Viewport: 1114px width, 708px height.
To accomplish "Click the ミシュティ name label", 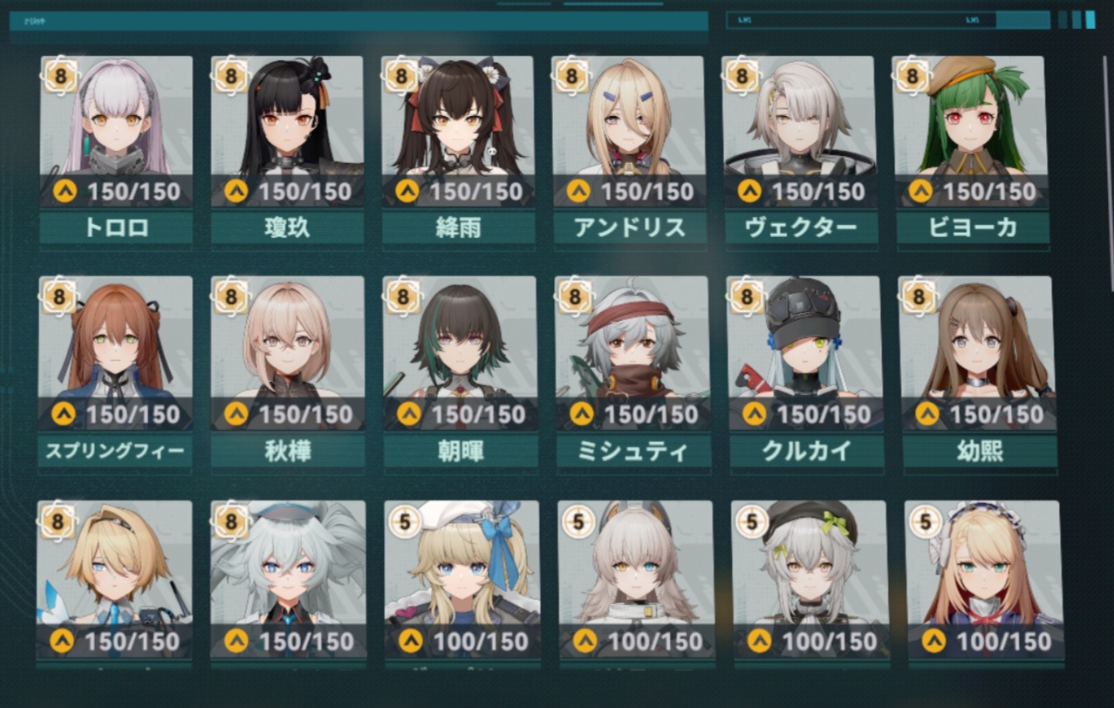I will 632,451.
